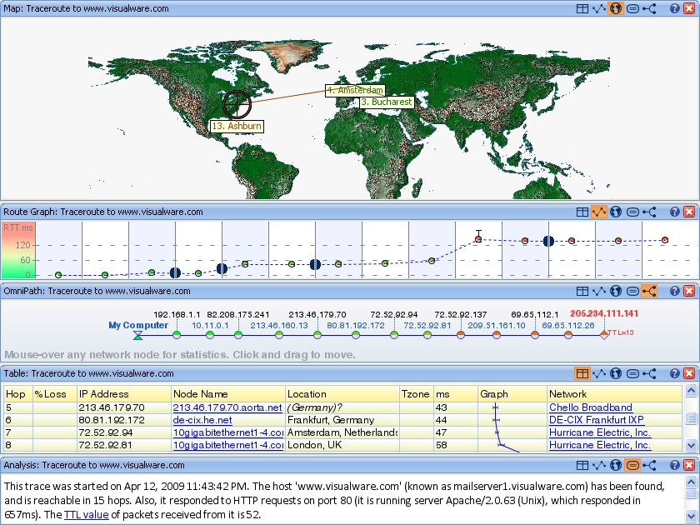Click the Location column header in table
Screen dimensions: 700x525
click(307, 393)
